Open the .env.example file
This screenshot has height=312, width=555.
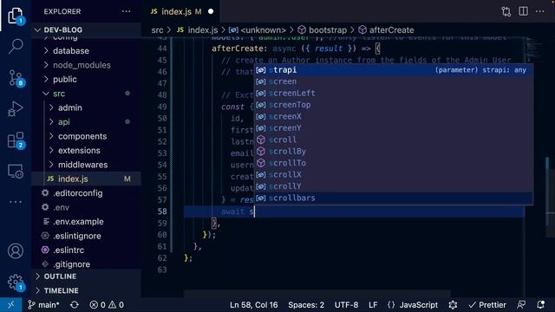[87, 222]
